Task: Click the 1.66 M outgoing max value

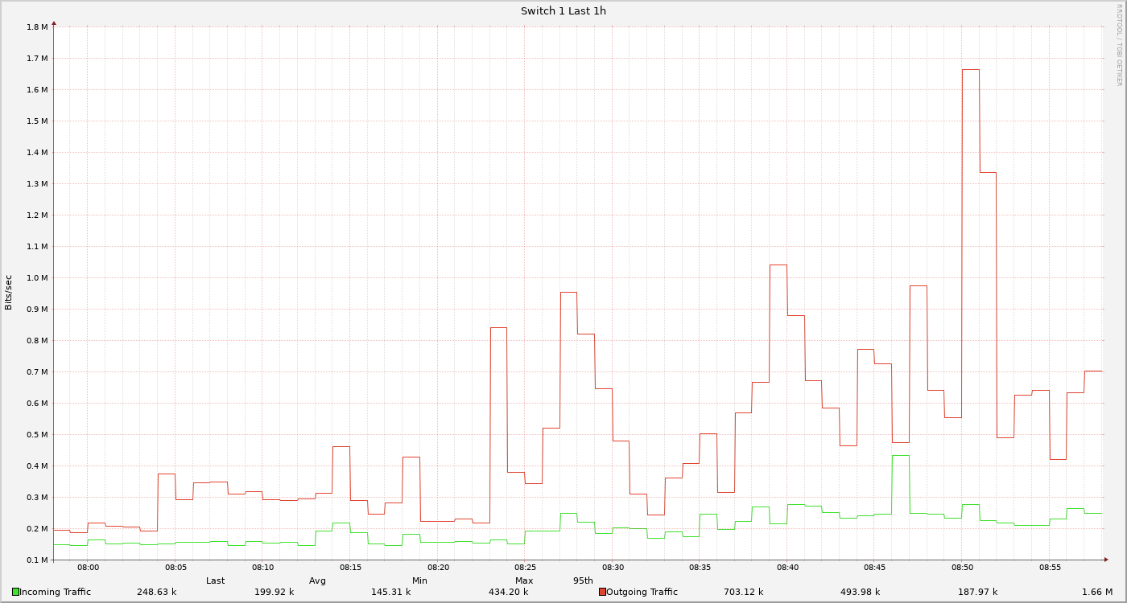Action: click(x=1096, y=592)
